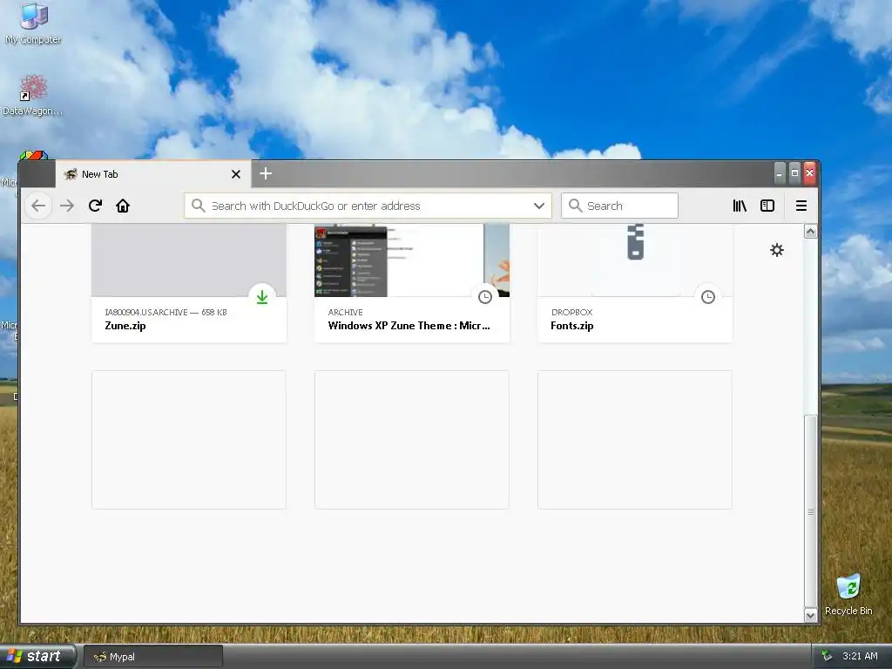
Task: Click the history clock icon on Windows XP Zune Theme
Action: 484,297
